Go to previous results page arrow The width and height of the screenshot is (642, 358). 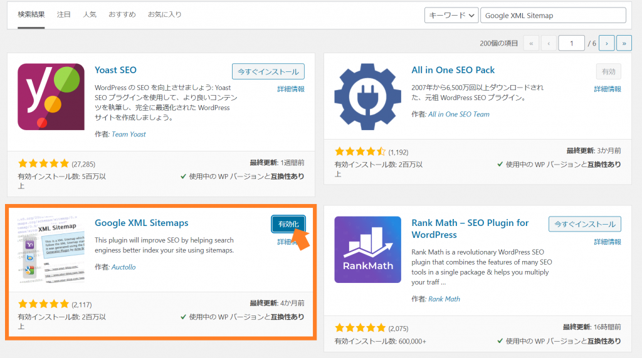[x=549, y=43]
